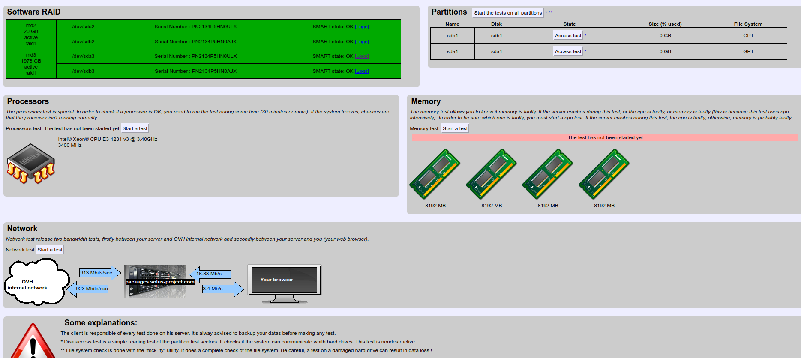The image size is (801, 358).
Task: Click the Some explanations heading
Action: [x=101, y=323]
